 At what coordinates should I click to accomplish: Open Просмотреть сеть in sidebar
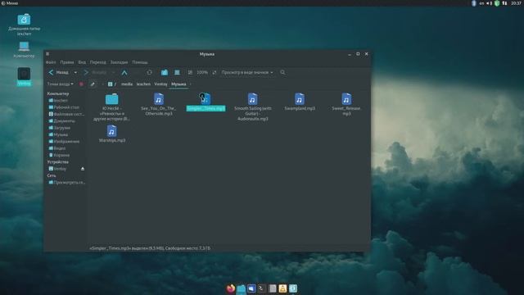pyautogui.click(x=66, y=183)
